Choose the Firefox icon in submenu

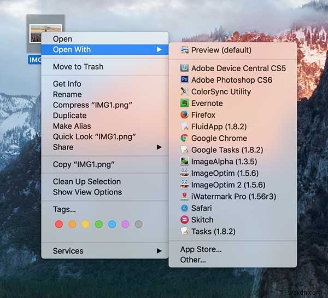(185, 114)
